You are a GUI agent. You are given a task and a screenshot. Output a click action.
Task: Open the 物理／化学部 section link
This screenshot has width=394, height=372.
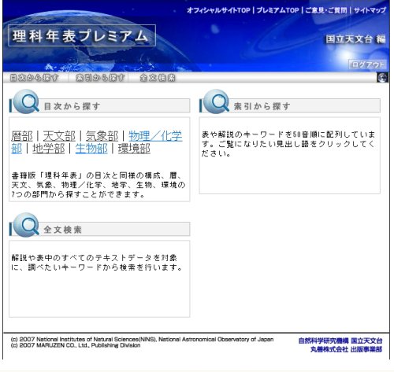pos(155,136)
